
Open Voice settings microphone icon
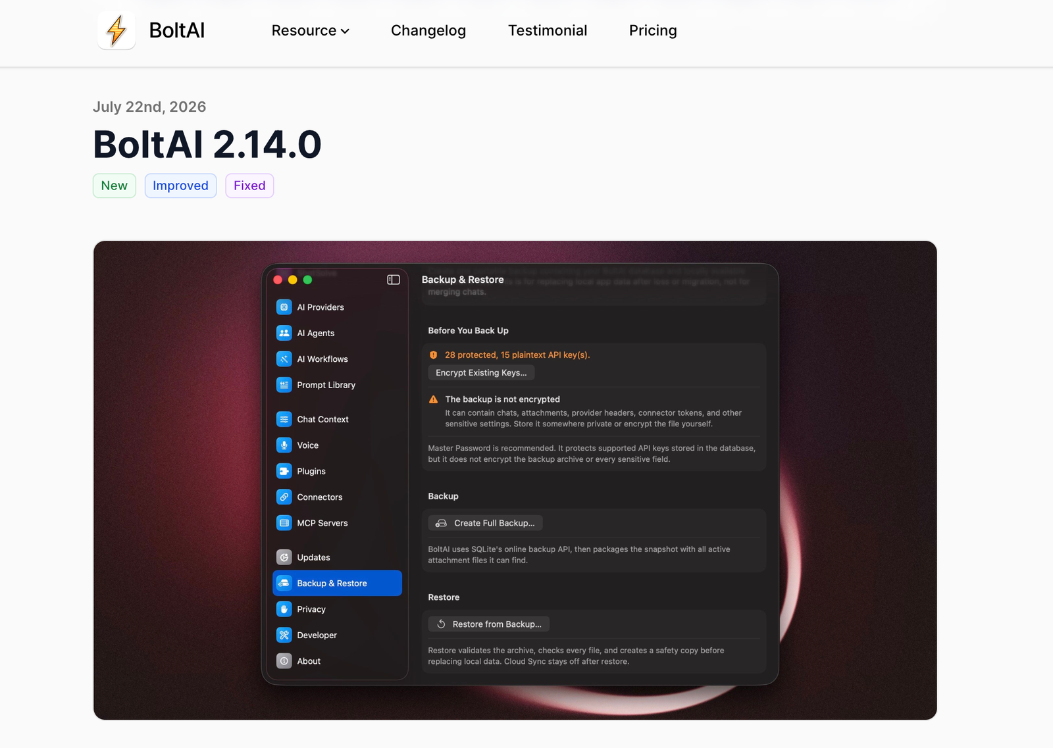(x=284, y=445)
